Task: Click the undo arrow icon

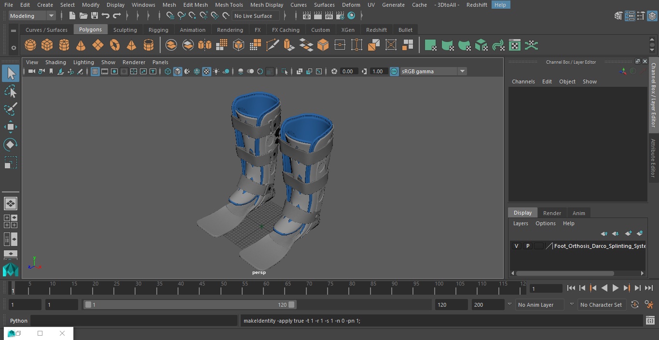Action: point(106,16)
